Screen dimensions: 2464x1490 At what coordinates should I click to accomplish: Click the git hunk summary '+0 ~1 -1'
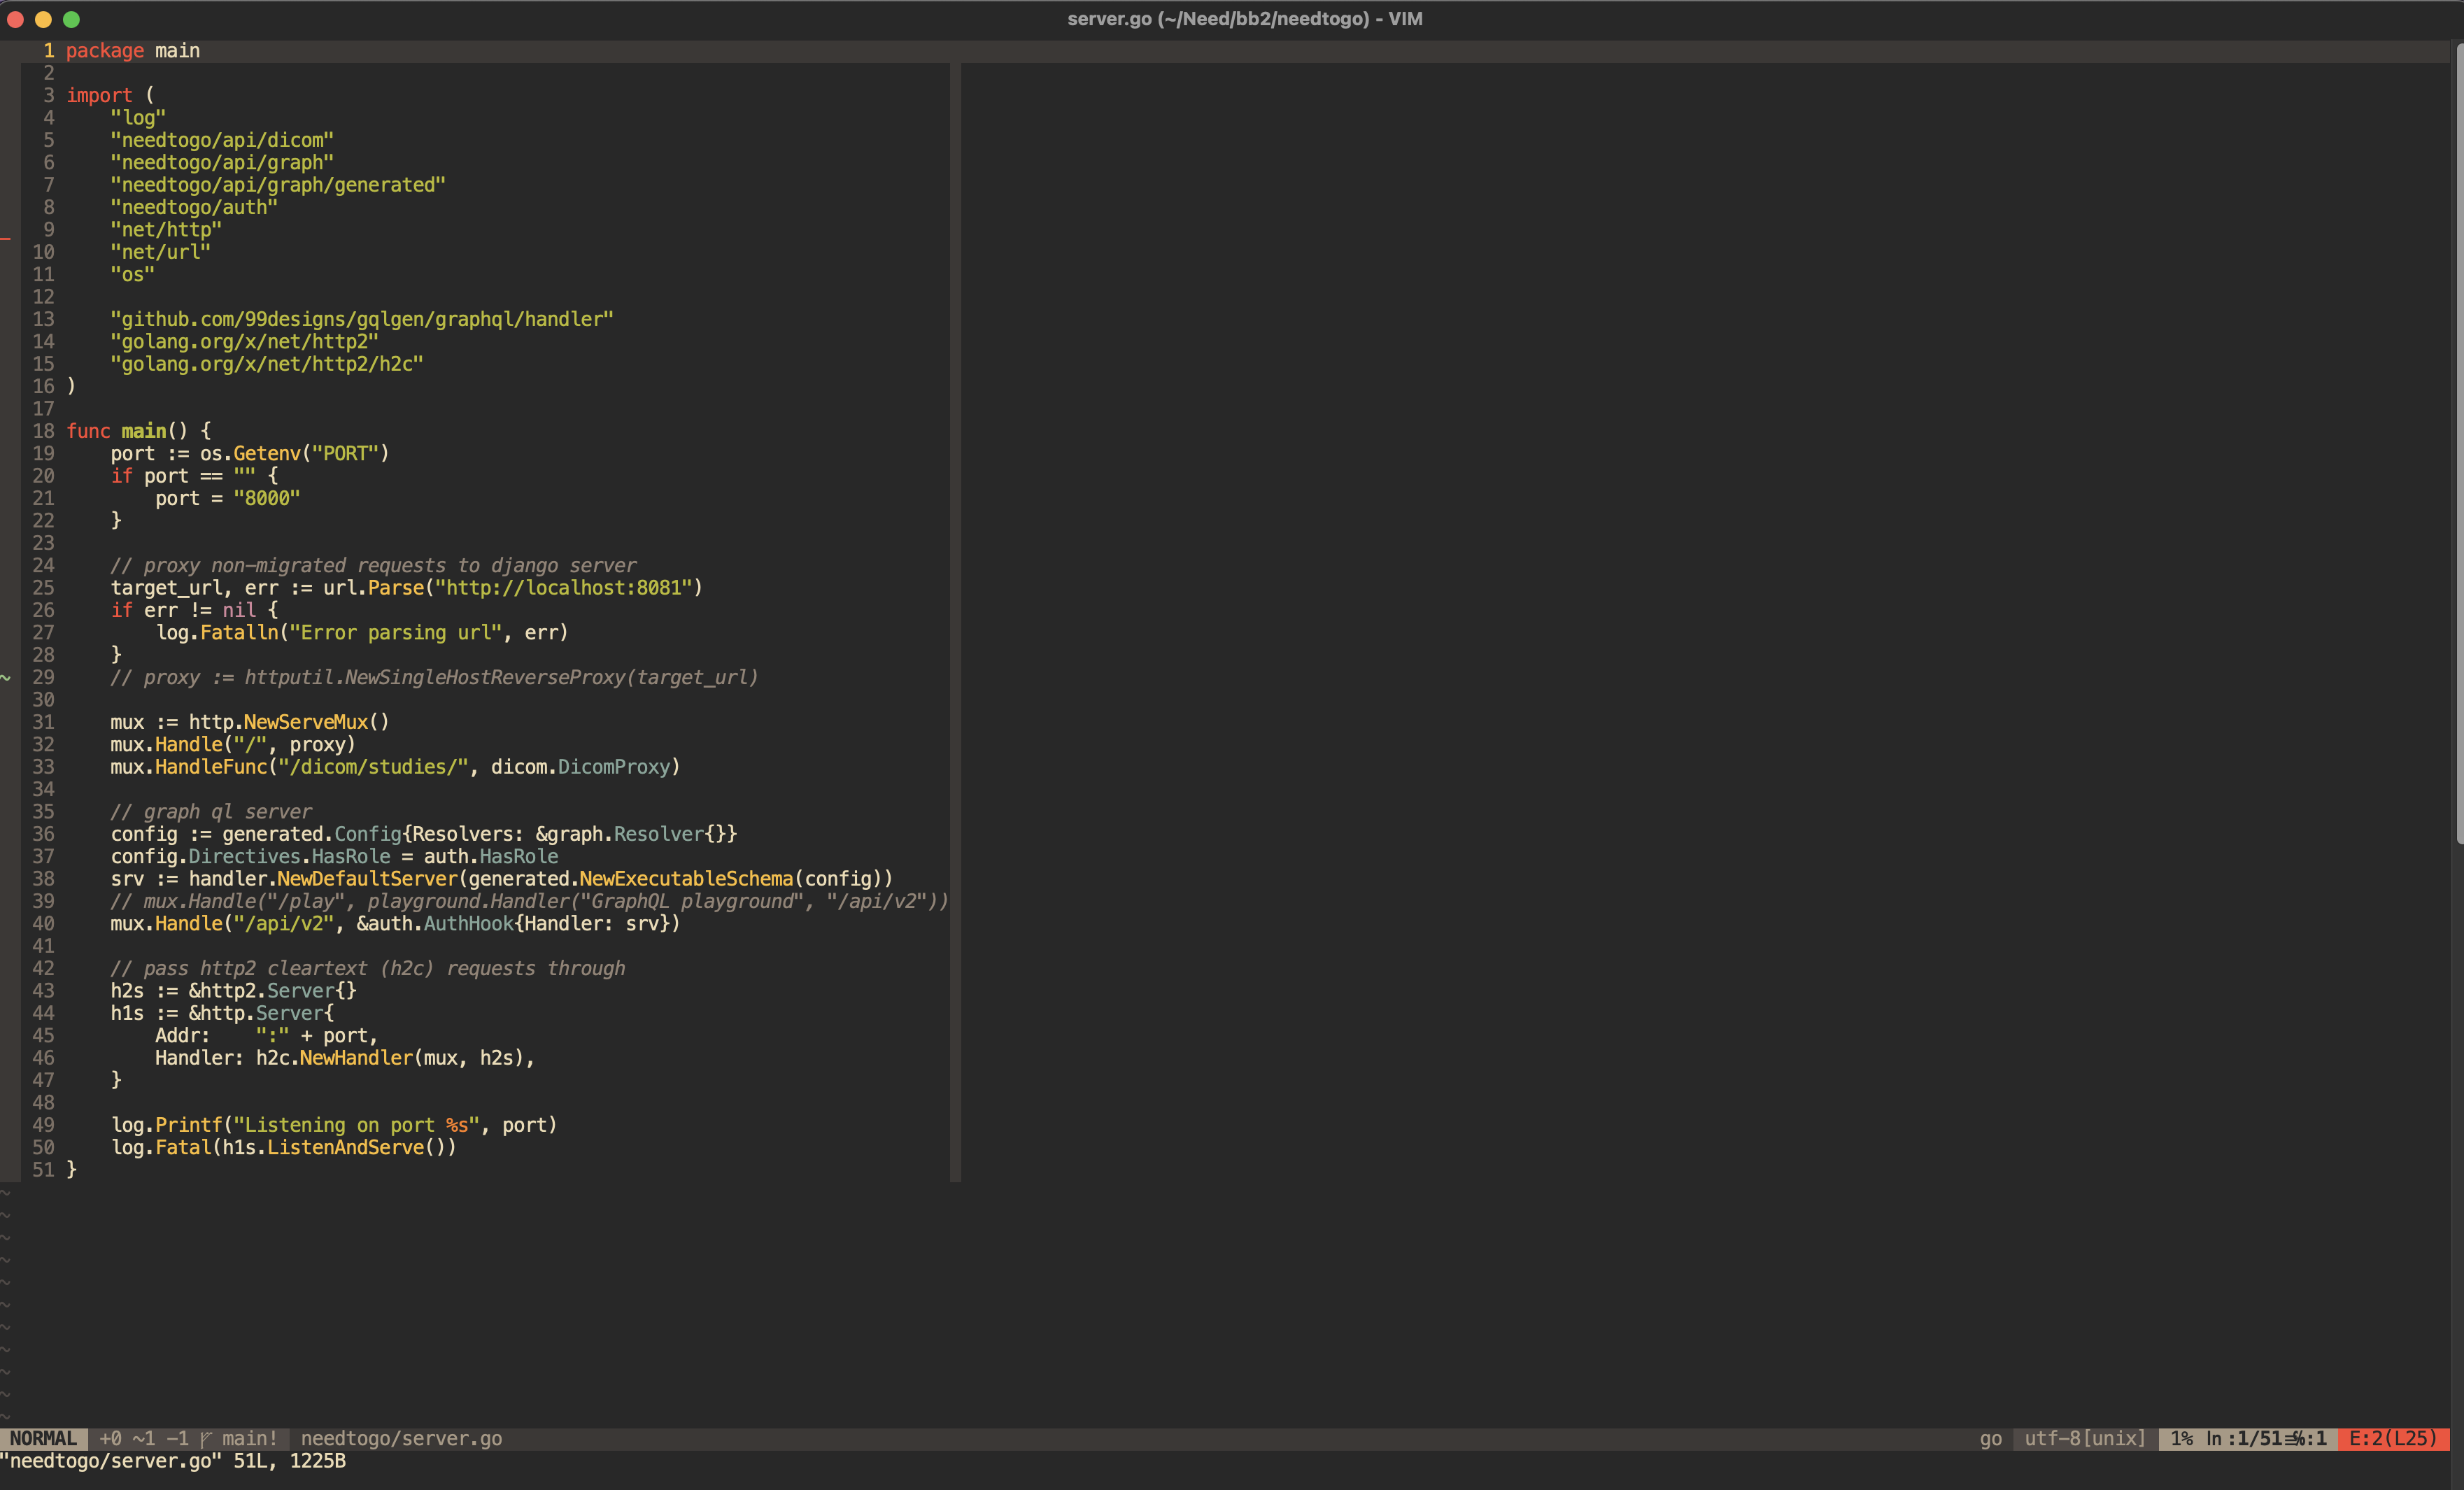144,1438
